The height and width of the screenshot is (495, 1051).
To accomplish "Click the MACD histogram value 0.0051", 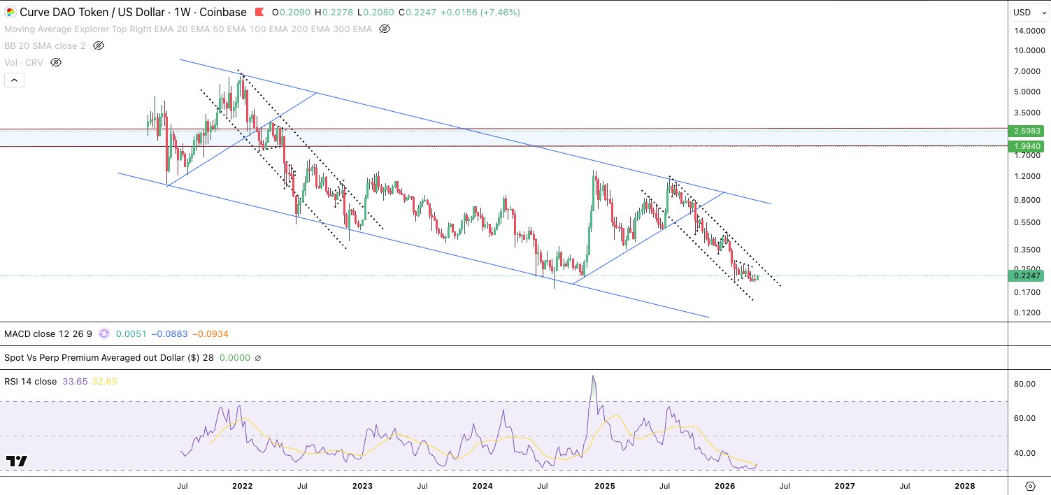I will click(131, 334).
